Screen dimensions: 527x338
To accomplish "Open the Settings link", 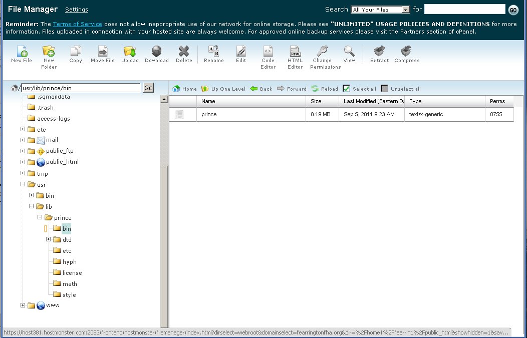I will pyautogui.click(x=76, y=10).
